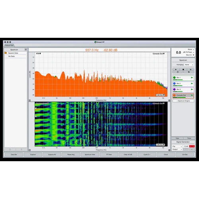Click the blue Mic 2 color dot
Screen dimensions: 199x199
click(x=174, y=84)
